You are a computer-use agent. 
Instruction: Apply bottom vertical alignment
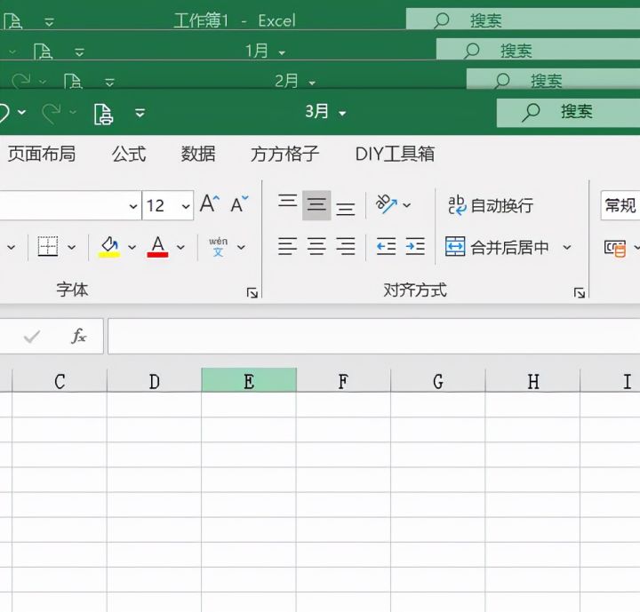(346, 209)
